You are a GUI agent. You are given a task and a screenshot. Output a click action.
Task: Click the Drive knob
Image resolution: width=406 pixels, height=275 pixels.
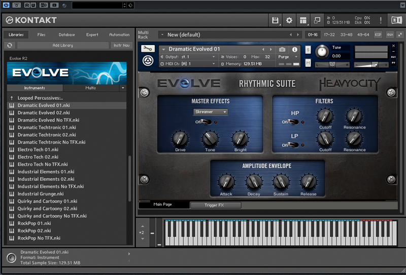click(180, 139)
